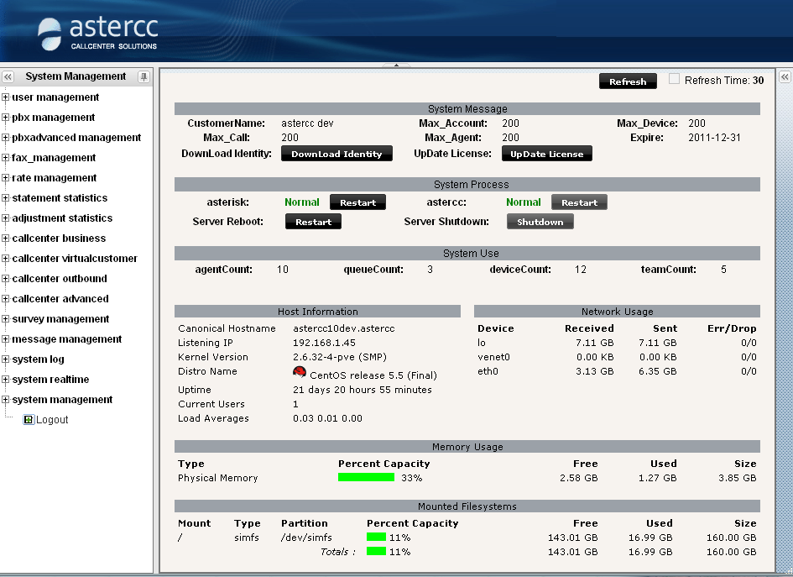Screen dimensions: 793x577
Task: Click the Server Shutdown button
Action: click(540, 222)
